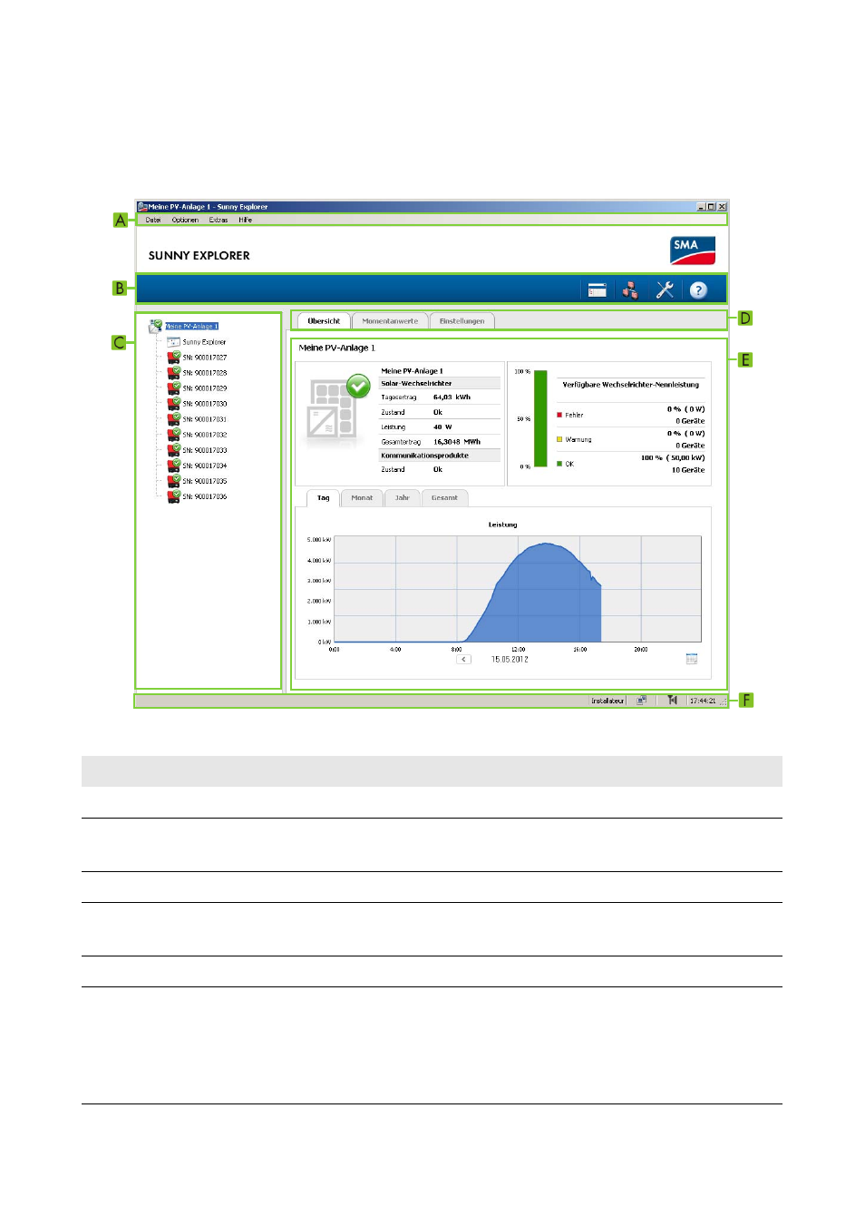Viewport: 865px width, 1226px height.
Task: Select inverter SN: 900017028
Action: pos(205,373)
